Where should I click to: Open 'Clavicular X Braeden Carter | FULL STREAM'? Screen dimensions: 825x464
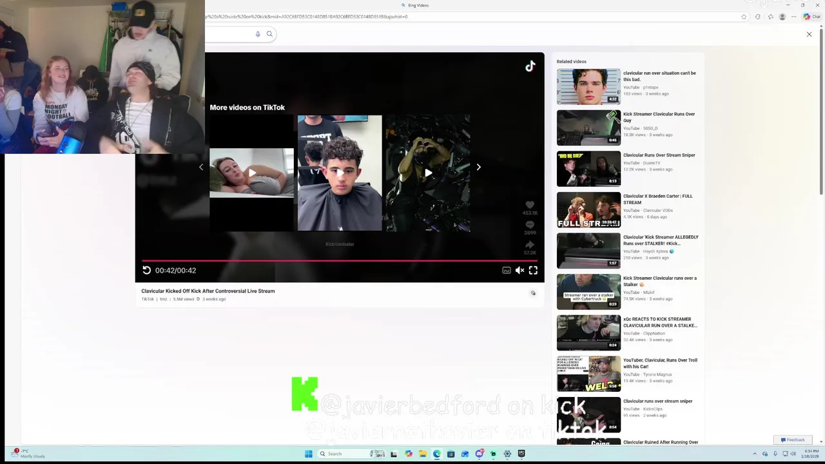pyautogui.click(x=657, y=199)
